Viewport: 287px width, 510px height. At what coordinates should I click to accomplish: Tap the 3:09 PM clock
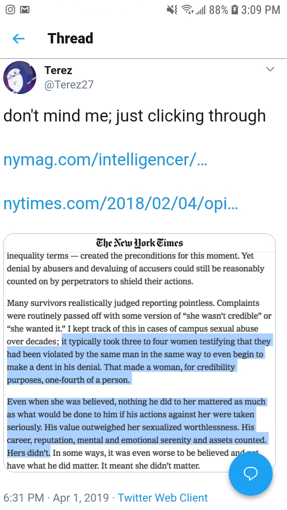tap(261, 10)
